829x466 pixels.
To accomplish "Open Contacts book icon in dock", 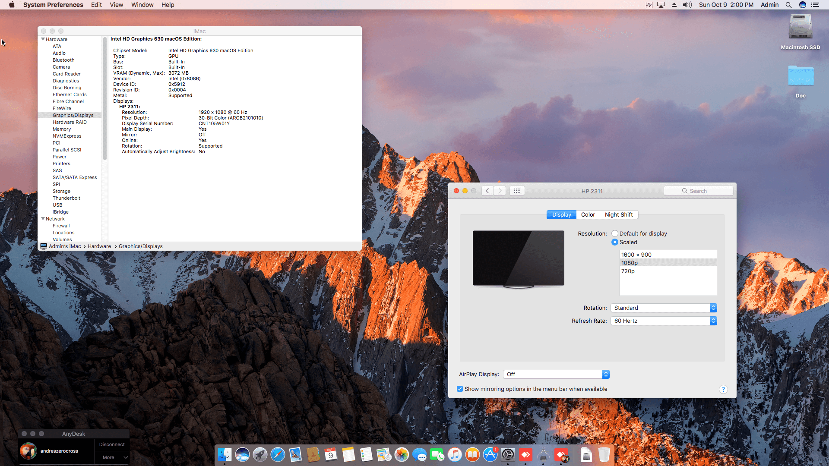I will tap(313, 454).
